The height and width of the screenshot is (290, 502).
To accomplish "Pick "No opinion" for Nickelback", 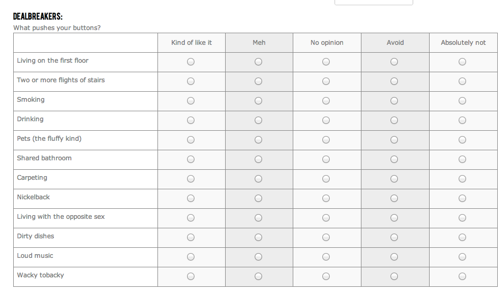I will (x=326, y=198).
